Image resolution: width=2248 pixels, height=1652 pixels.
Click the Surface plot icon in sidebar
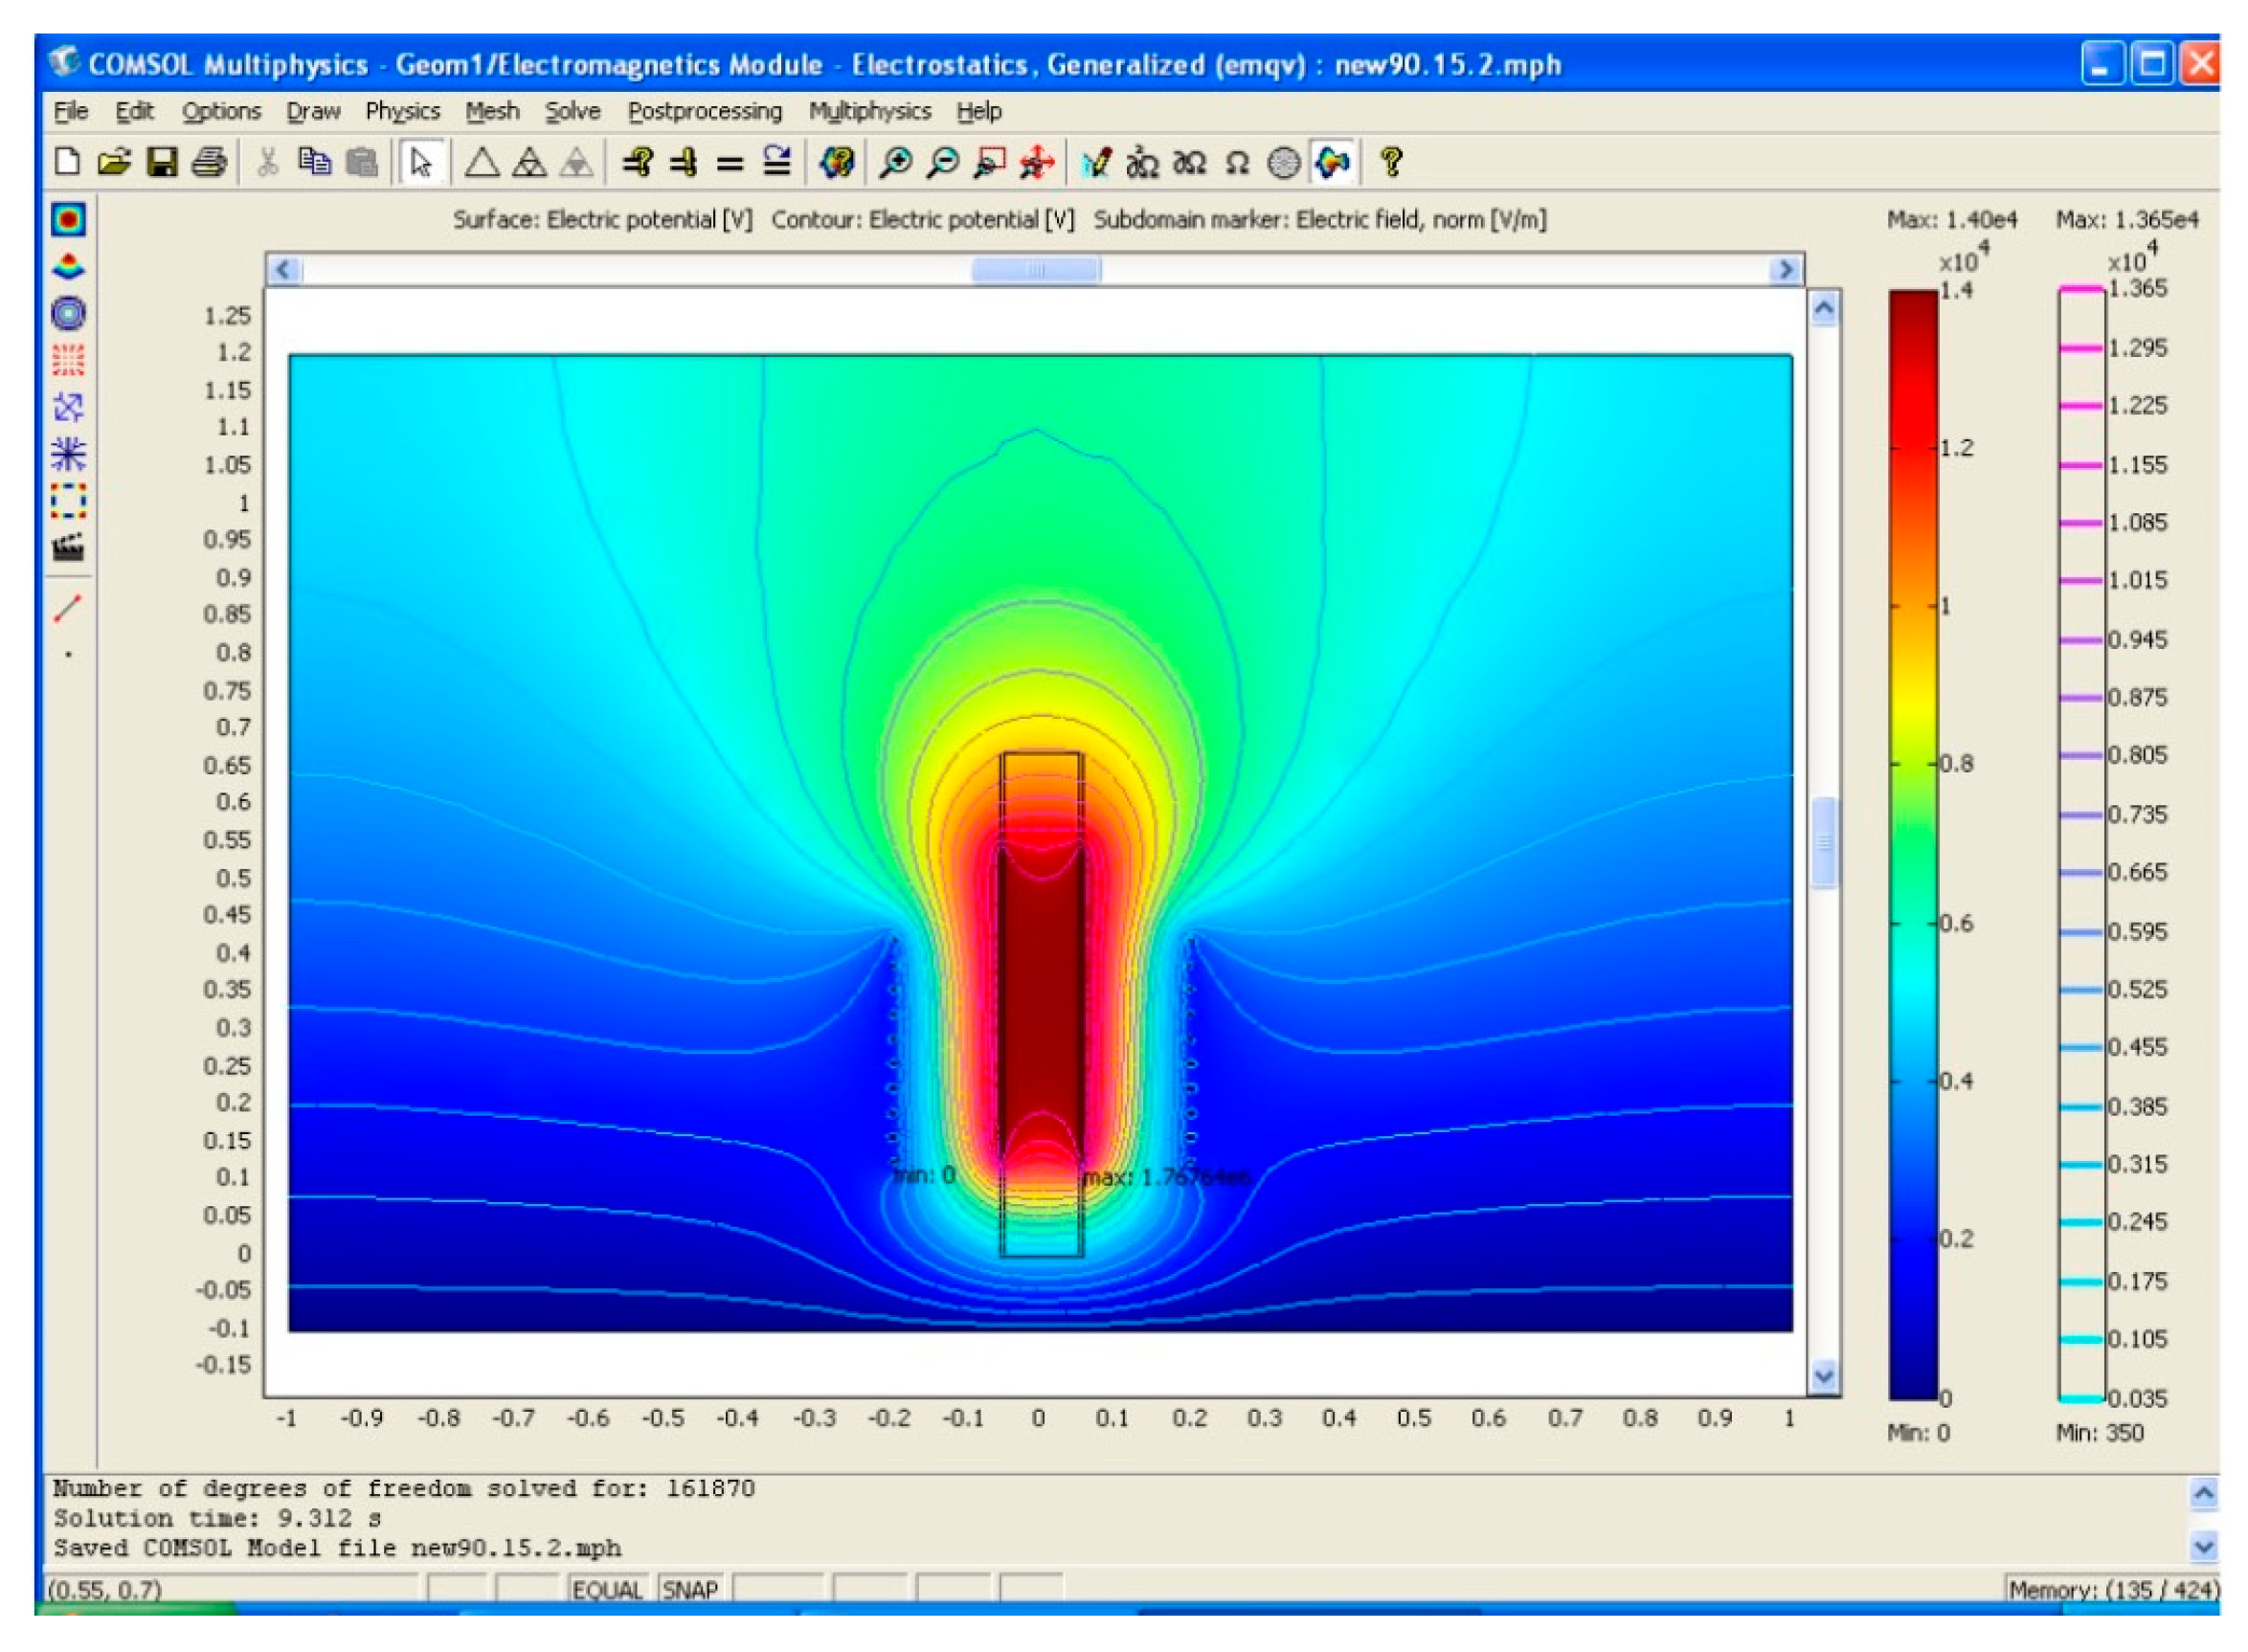point(68,219)
